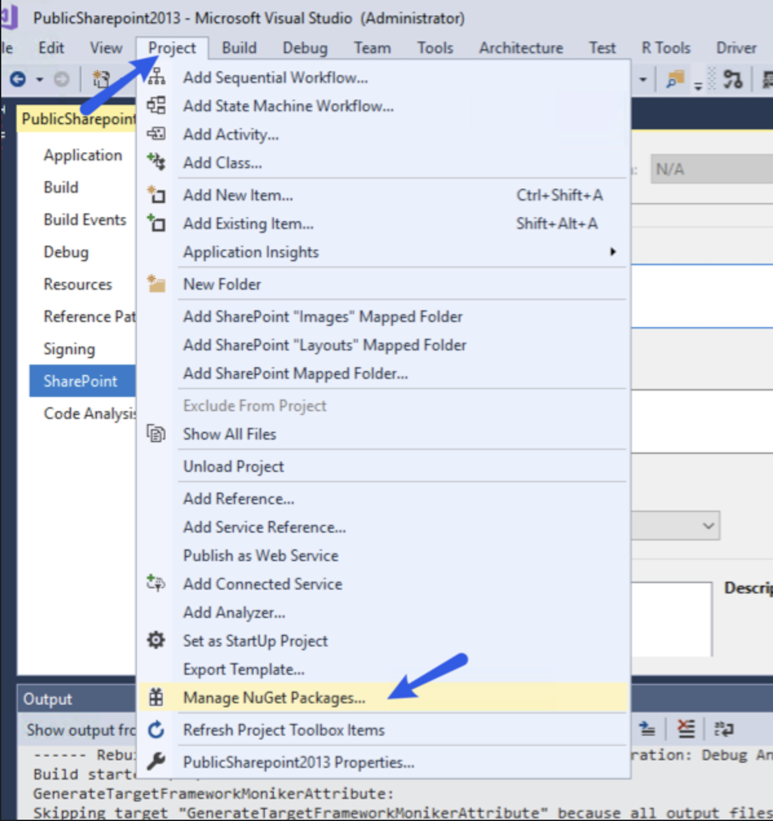
Task: Open the R Tools menu
Action: 666,48
